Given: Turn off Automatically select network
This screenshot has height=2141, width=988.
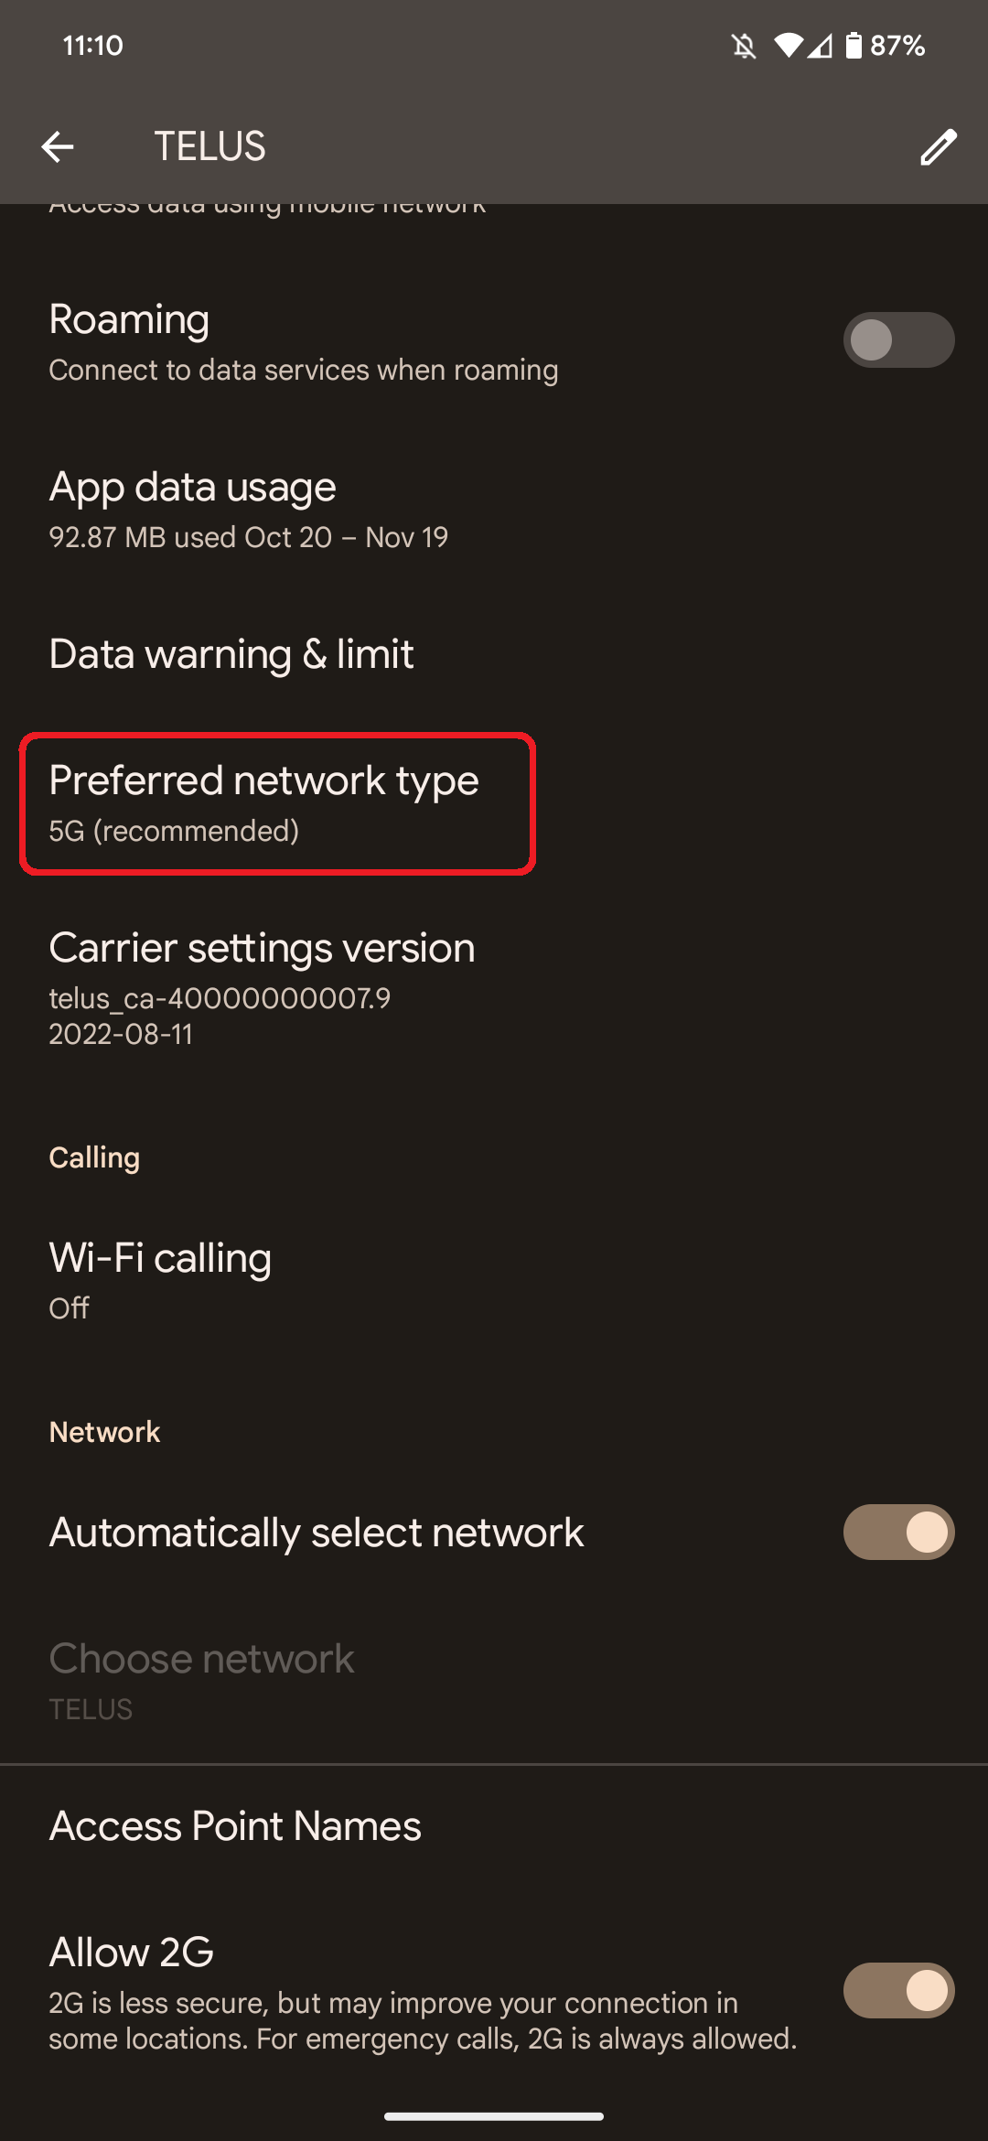Looking at the screenshot, I should coord(898,1533).
